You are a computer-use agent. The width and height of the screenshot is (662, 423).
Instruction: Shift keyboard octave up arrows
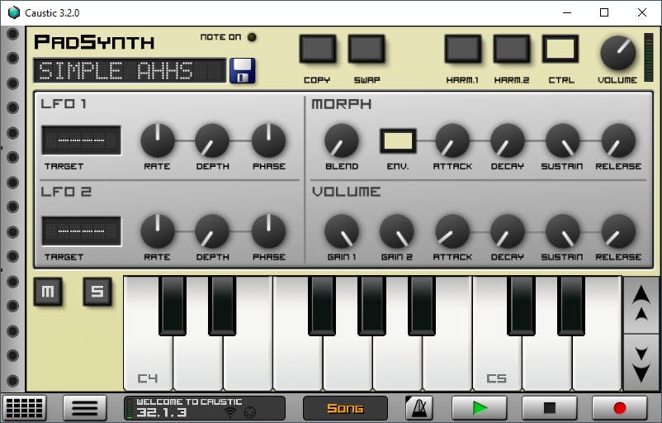(x=641, y=304)
